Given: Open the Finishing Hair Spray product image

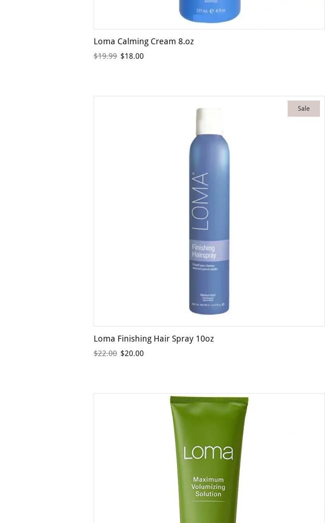Looking at the screenshot, I should [x=209, y=211].
